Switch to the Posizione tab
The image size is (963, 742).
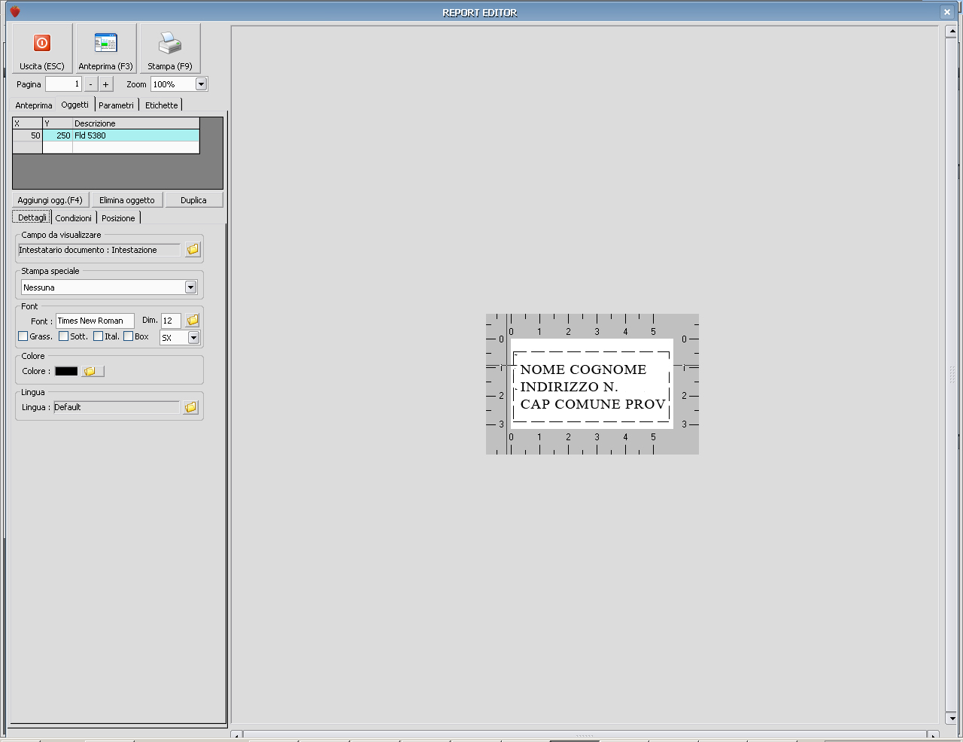click(x=119, y=218)
